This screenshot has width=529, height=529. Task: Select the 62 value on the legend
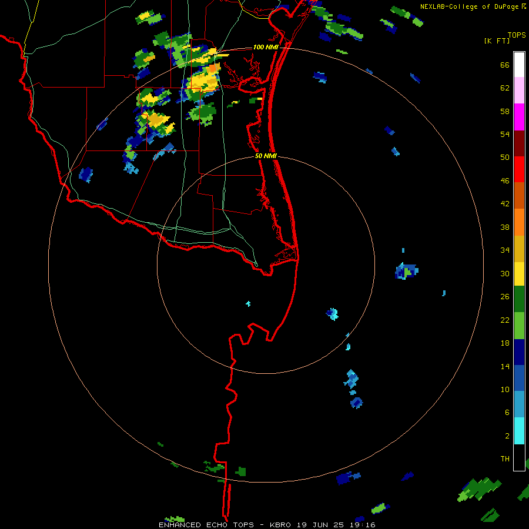coord(505,88)
